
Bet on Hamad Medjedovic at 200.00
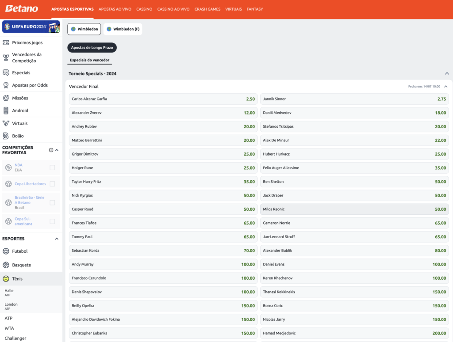pyautogui.click(x=354, y=333)
